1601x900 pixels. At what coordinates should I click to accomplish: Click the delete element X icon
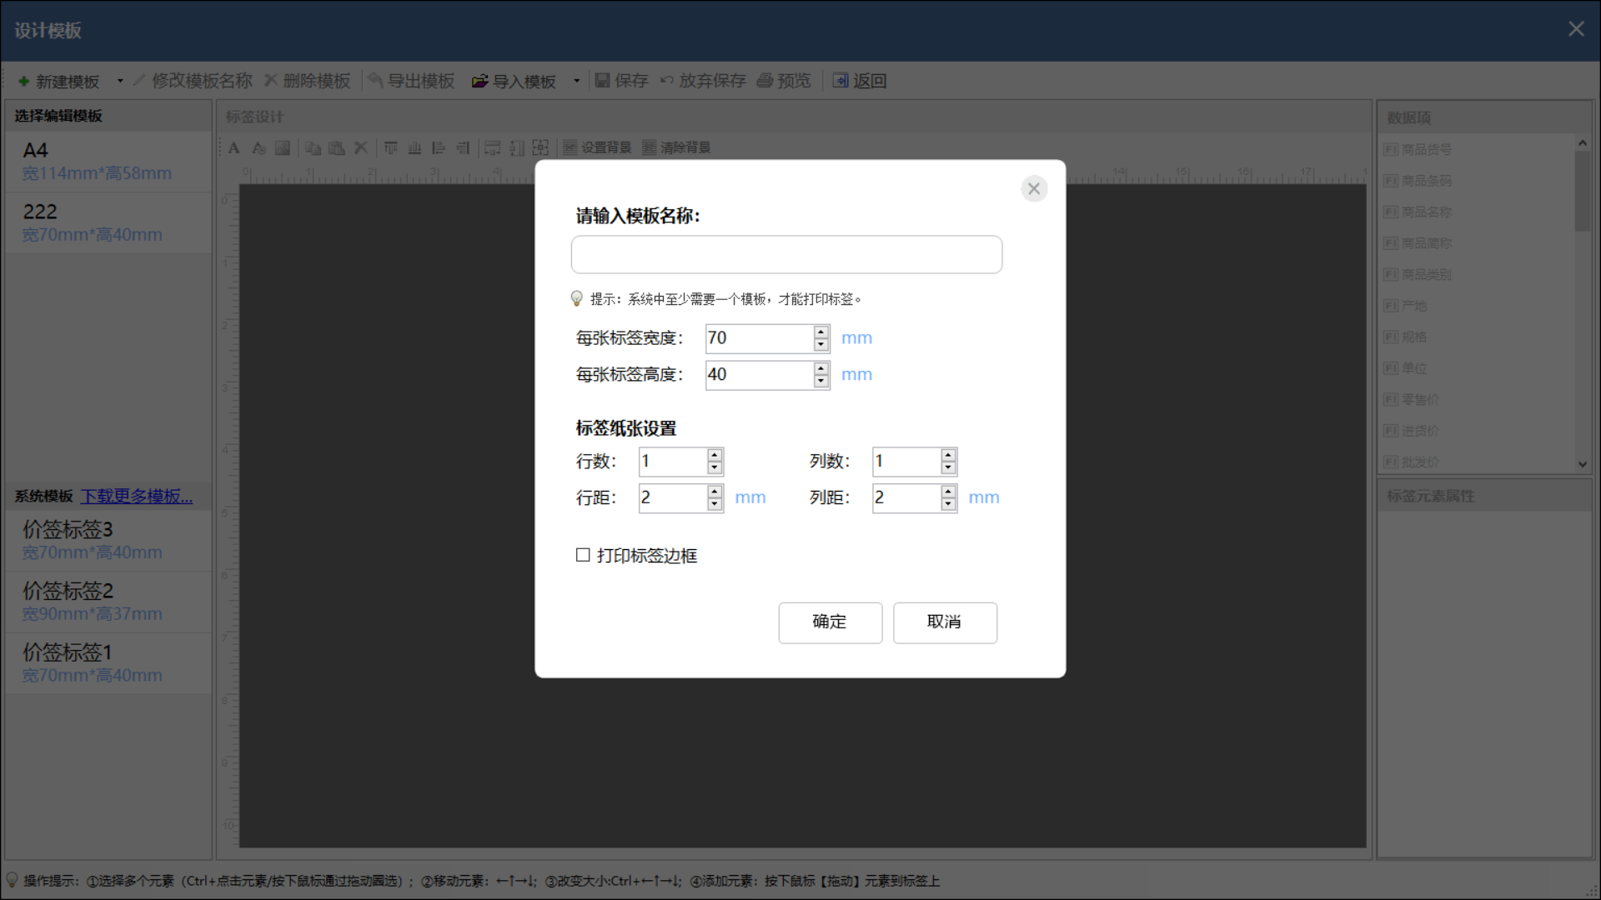359,147
